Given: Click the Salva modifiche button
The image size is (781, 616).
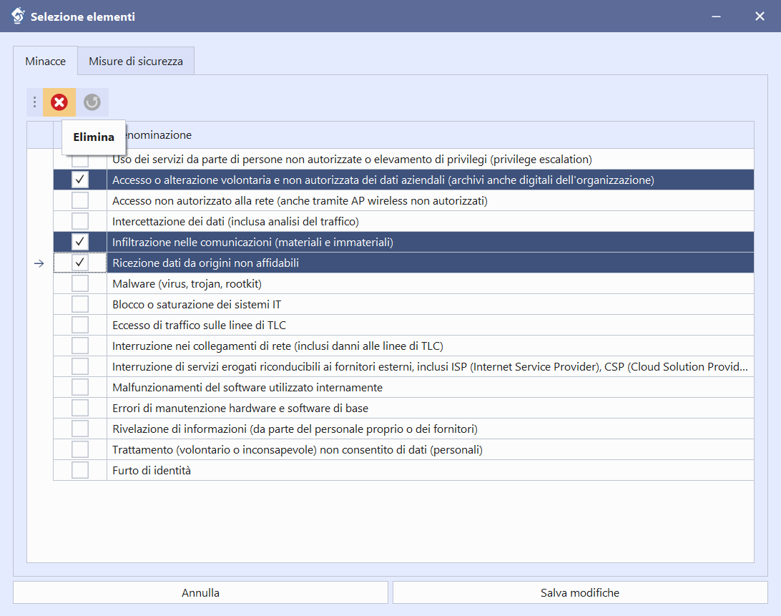Looking at the screenshot, I should pos(579,592).
